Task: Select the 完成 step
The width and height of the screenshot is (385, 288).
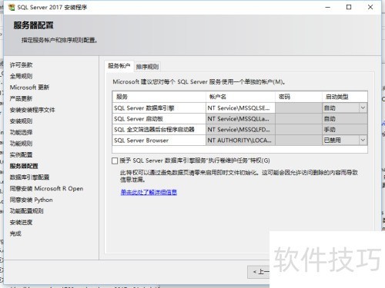Action: point(15,233)
